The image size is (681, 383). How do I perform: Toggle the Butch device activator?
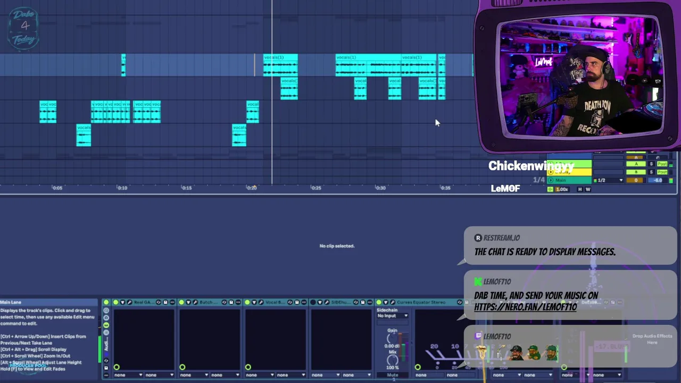(181, 302)
